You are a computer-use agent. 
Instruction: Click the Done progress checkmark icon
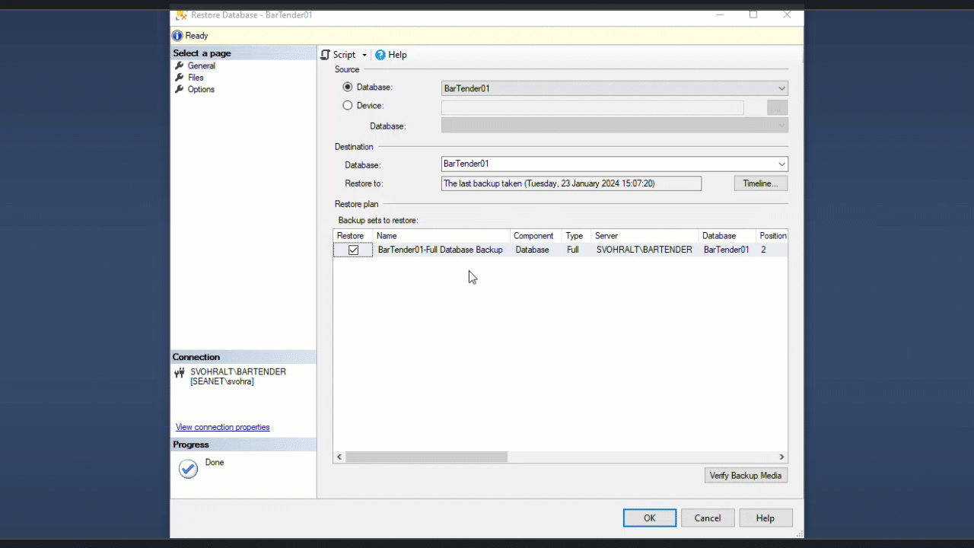pyautogui.click(x=189, y=469)
